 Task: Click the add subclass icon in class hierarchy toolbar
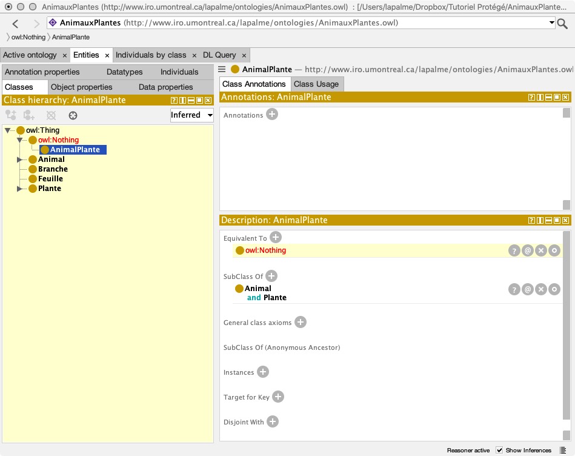(10, 115)
